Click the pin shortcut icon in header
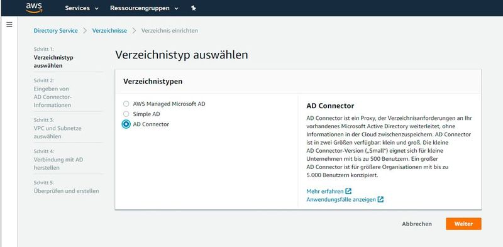 [x=194, y=8]
